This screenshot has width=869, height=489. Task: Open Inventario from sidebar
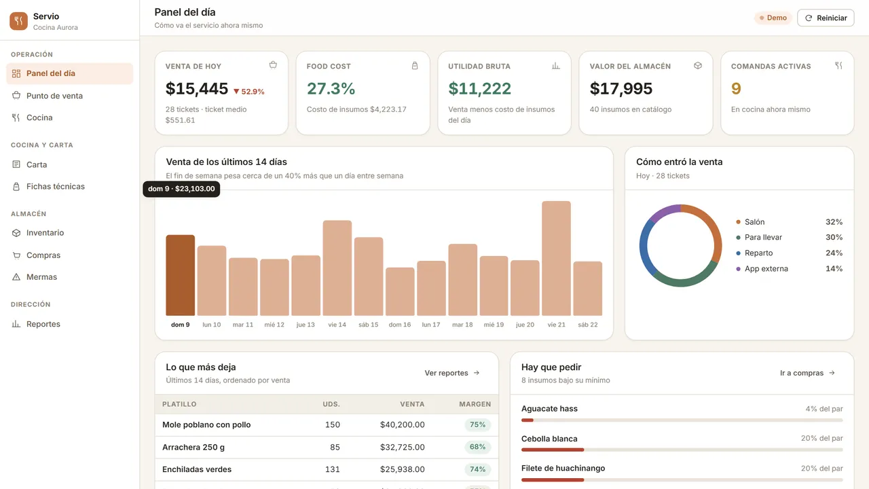(x=70, y=233)
